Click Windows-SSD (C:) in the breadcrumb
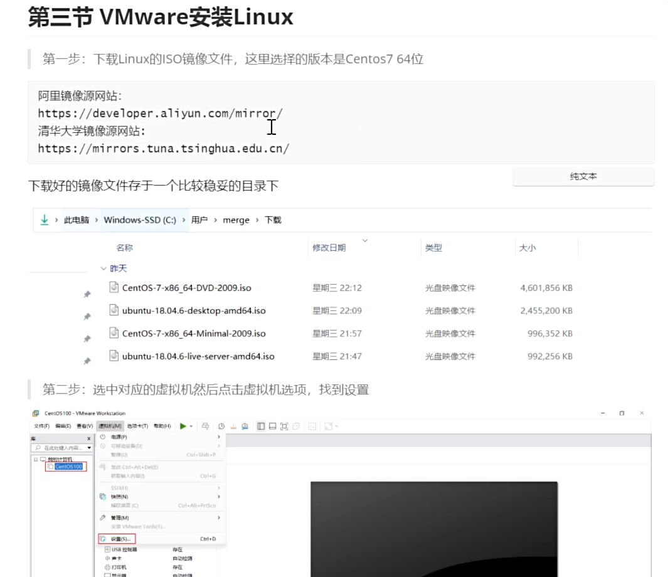The image size is (668, 577). (140, 220)
